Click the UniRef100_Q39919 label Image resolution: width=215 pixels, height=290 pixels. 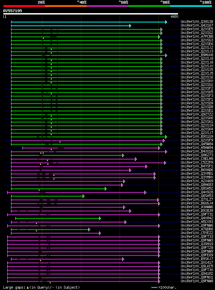[x=197, y=244]
